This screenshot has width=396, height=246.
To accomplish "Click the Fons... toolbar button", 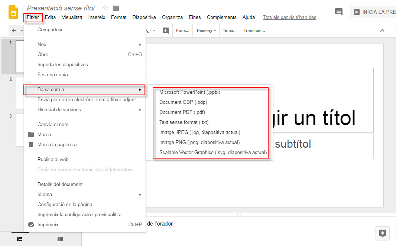I will click(x=183, y=31).
